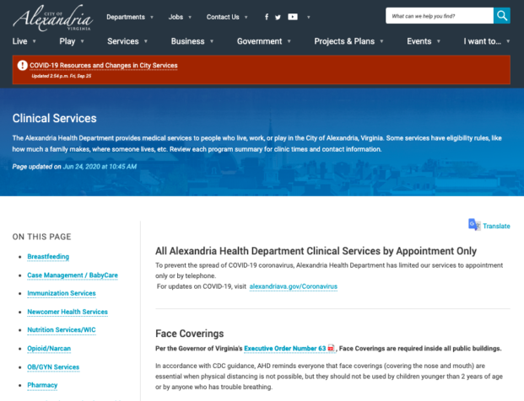
Task: Click PDF icon beside Executive Order 63
Action: tap(332, 348)
